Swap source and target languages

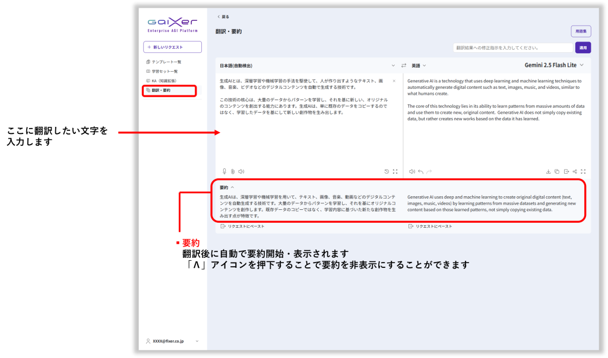[404, 65]
